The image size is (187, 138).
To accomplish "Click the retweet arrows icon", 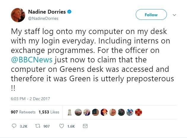I will point(38,126).
